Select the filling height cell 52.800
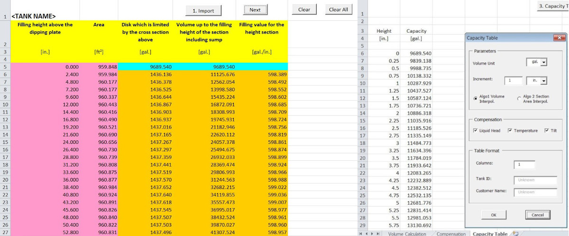Screen dimensions: 569x236 click(x=46, y=233)
